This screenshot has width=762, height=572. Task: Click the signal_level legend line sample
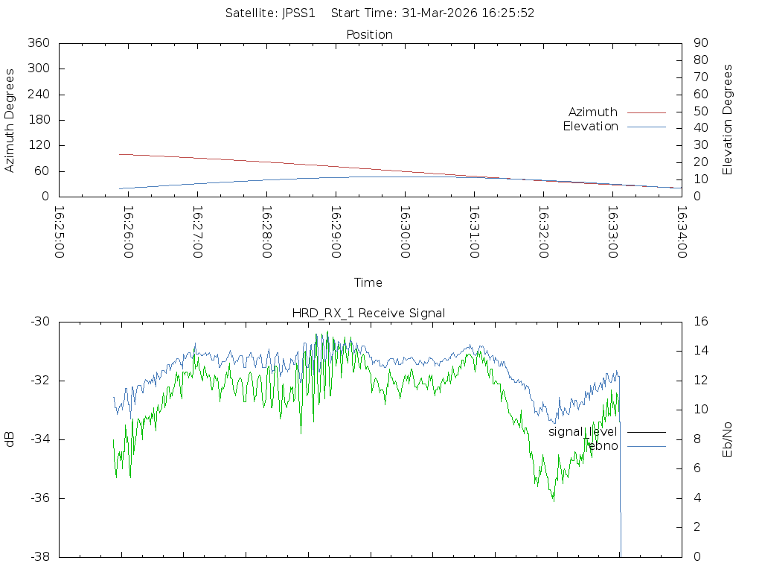pos(646,432)
